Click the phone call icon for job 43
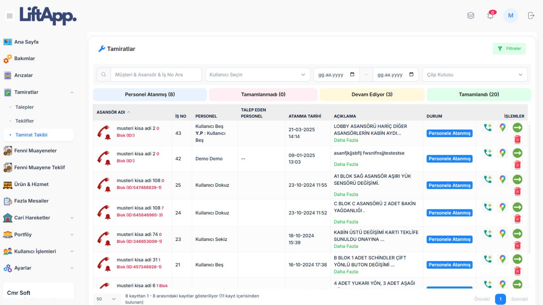 [488, 128]
